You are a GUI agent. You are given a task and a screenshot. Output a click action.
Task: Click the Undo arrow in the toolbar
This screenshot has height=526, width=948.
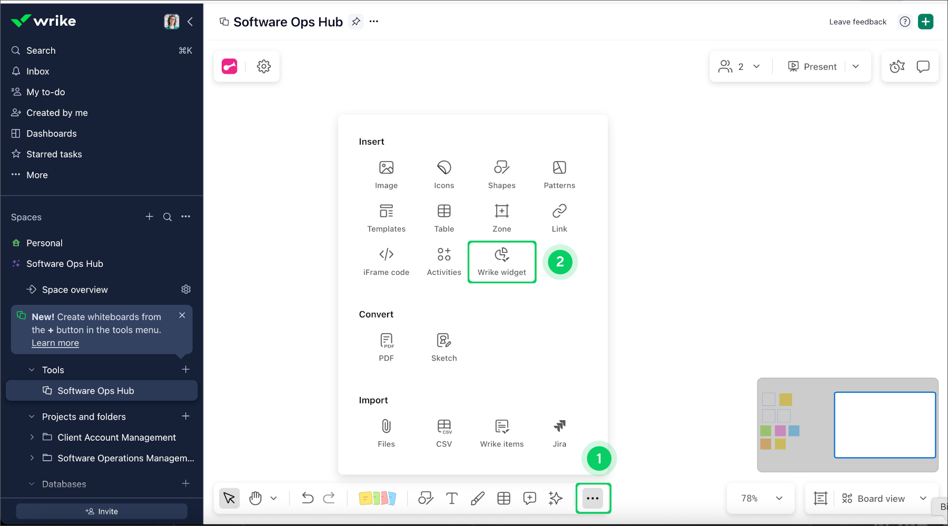coord(308,498)
